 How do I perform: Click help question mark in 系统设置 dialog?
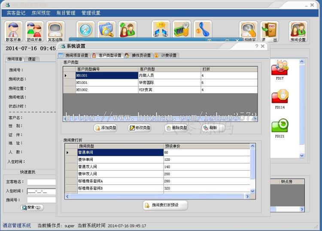(257, 46)
